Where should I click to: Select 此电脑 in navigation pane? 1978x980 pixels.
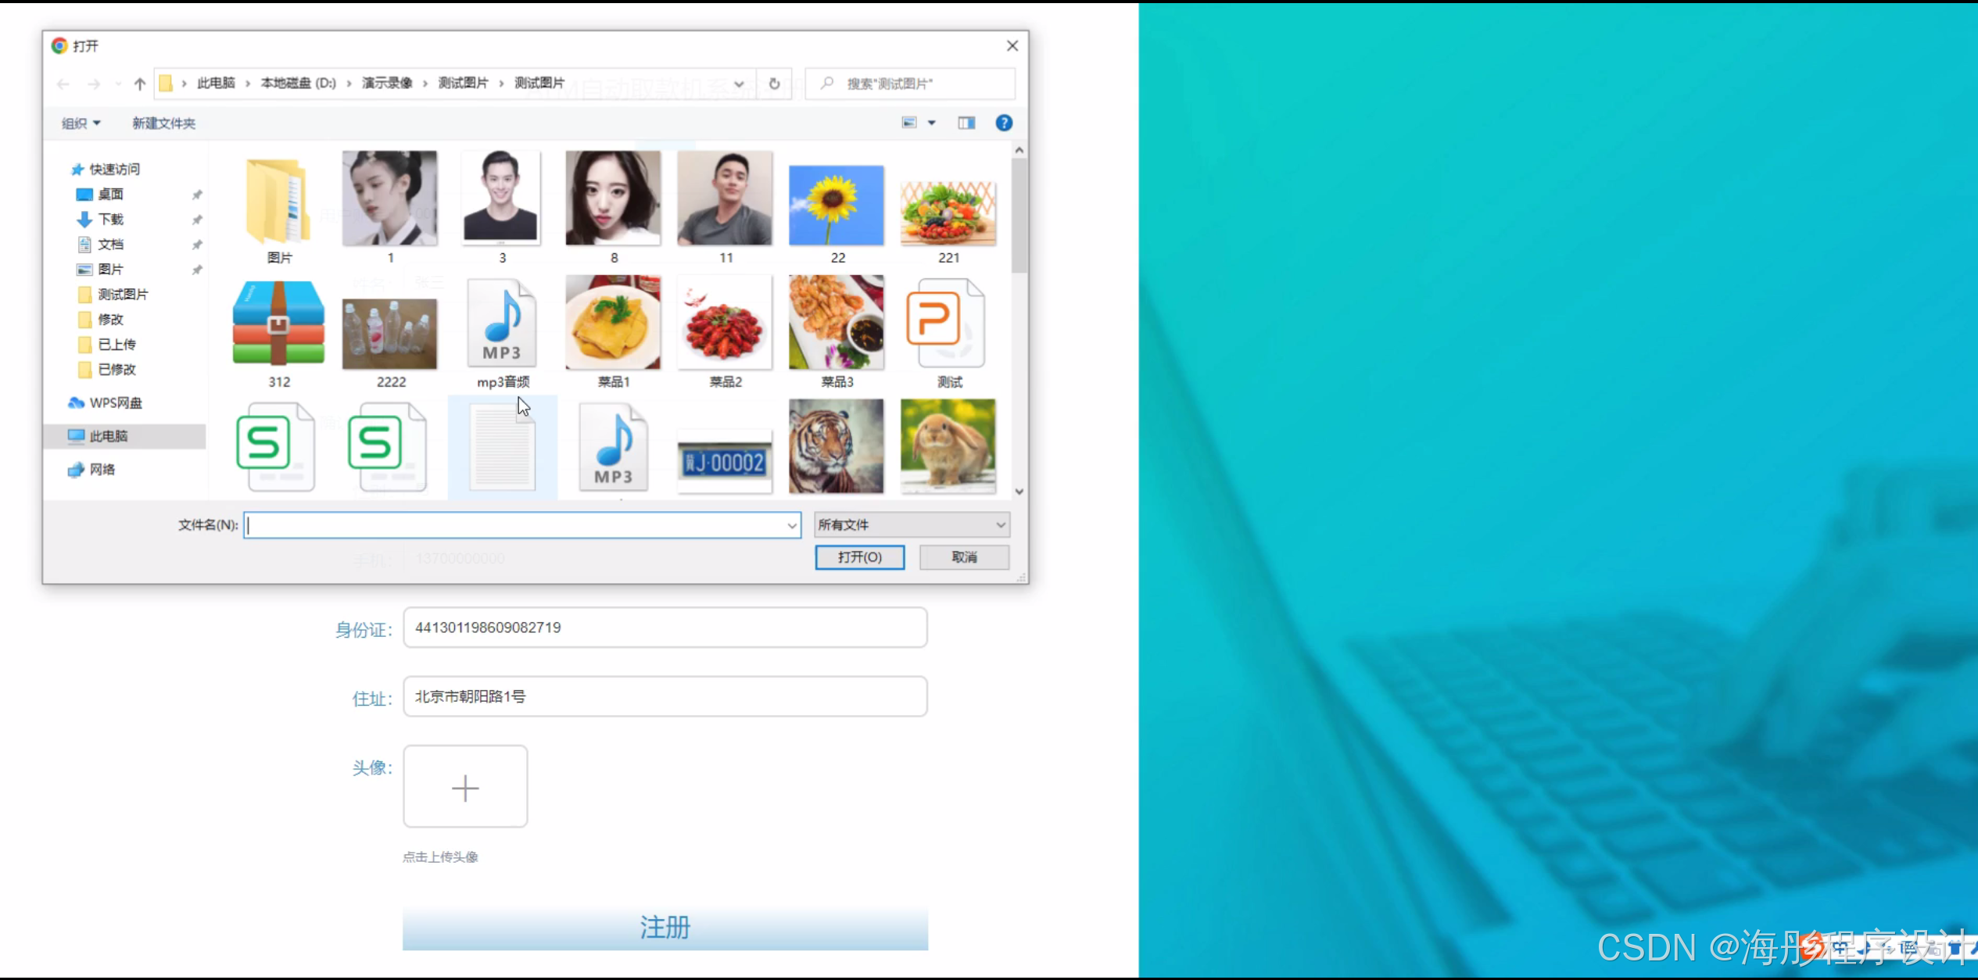(x=108, y=436)
